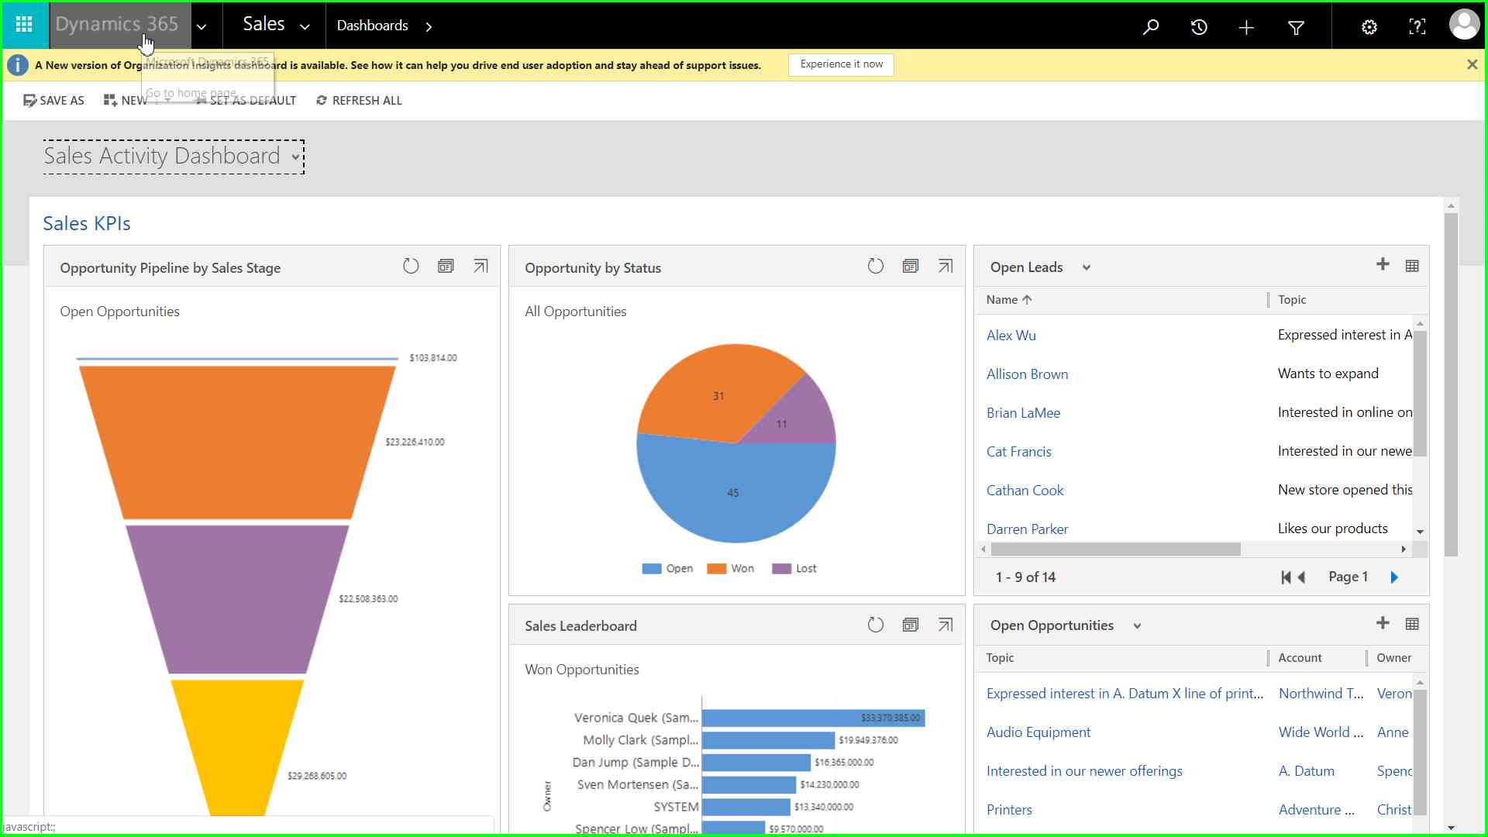Click the quick create plus icon

coord(1246,27)
